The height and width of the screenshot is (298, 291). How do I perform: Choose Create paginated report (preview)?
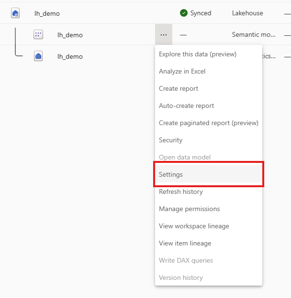[x=208, y=123]
